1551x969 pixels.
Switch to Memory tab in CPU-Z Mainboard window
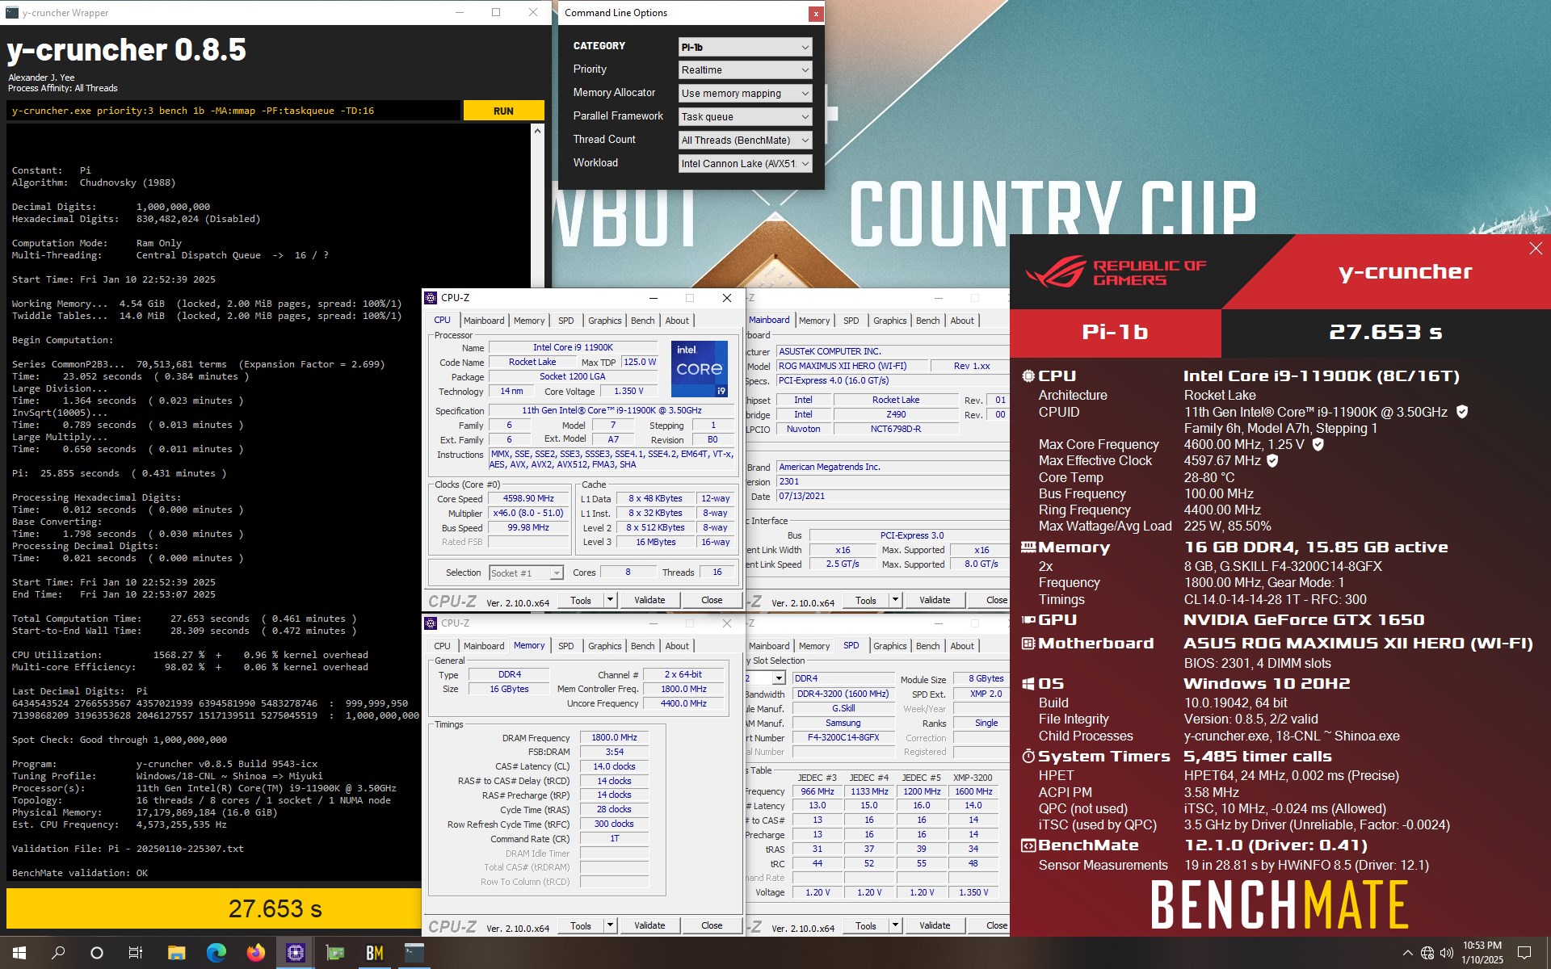tap(814, 321)
